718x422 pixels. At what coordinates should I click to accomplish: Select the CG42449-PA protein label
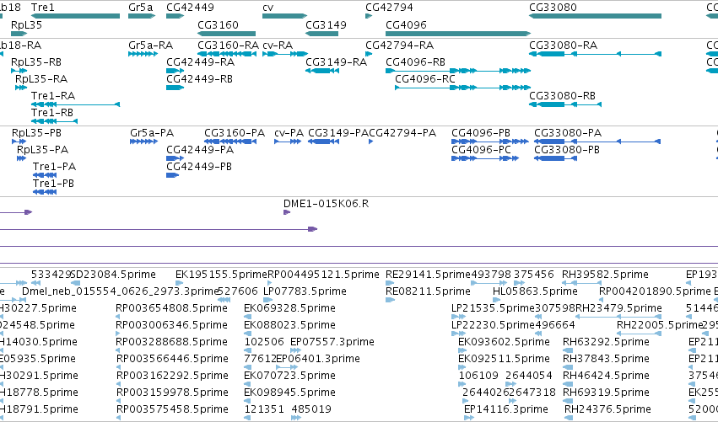point(200,150)
